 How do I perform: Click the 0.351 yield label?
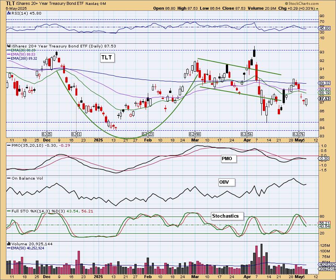[76, 134]
